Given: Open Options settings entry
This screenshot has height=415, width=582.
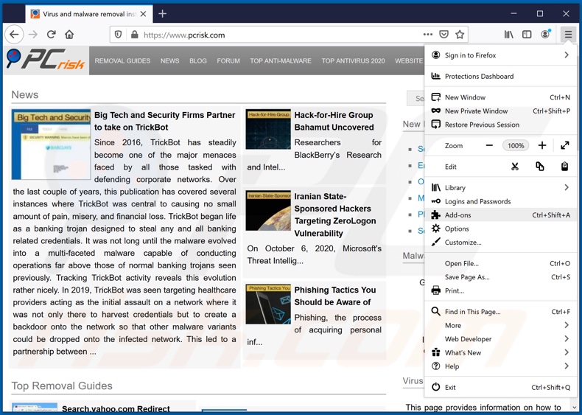Looking at the screenshot, I should coord(500,229).
